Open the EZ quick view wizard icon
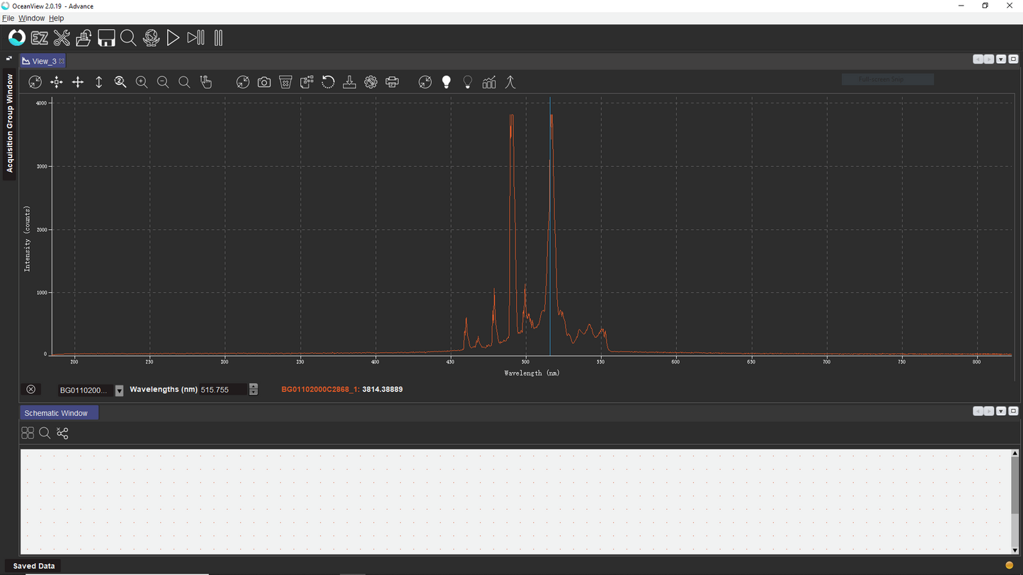Viewport: 1023px width, 575px height. 40,38
